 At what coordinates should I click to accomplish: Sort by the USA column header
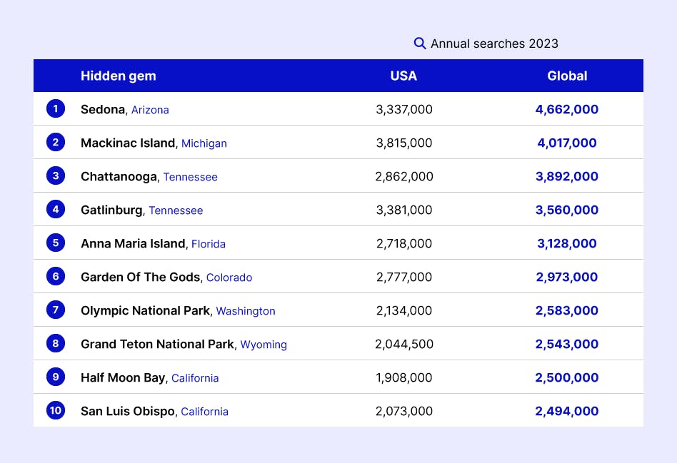click(403, 76)
